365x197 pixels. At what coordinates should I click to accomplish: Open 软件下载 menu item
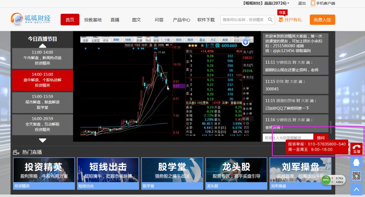pos(206,20)
